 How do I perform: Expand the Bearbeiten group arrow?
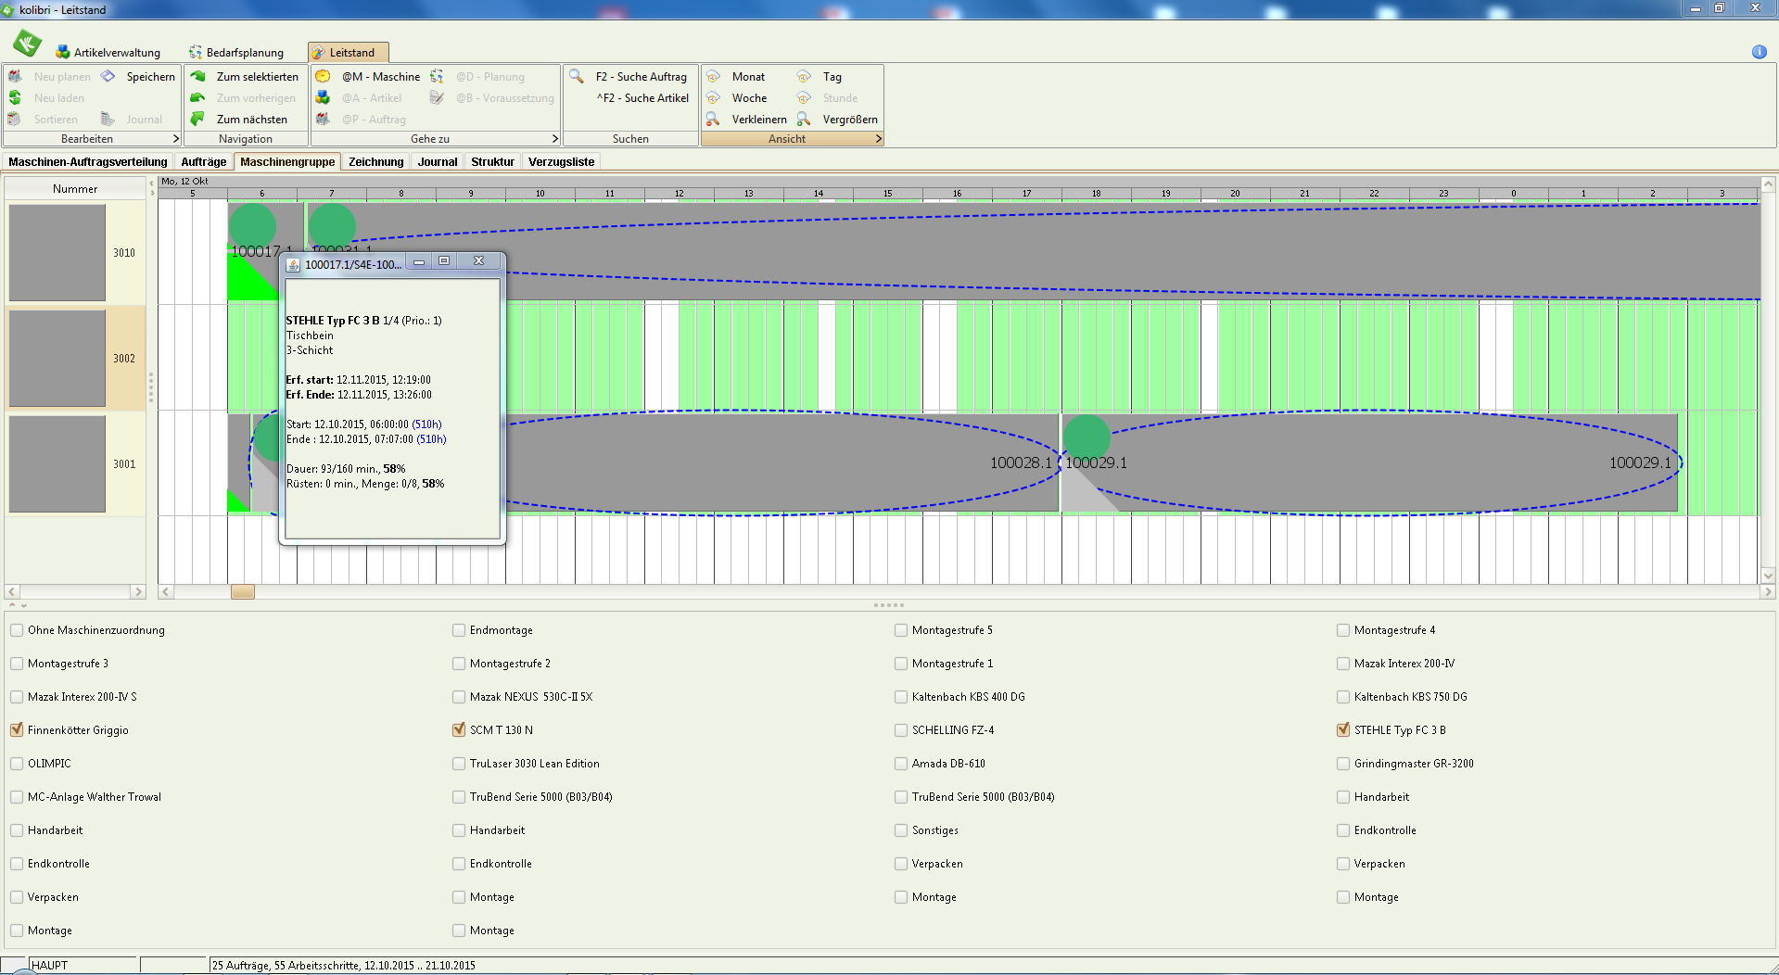[x=175, y=139]
